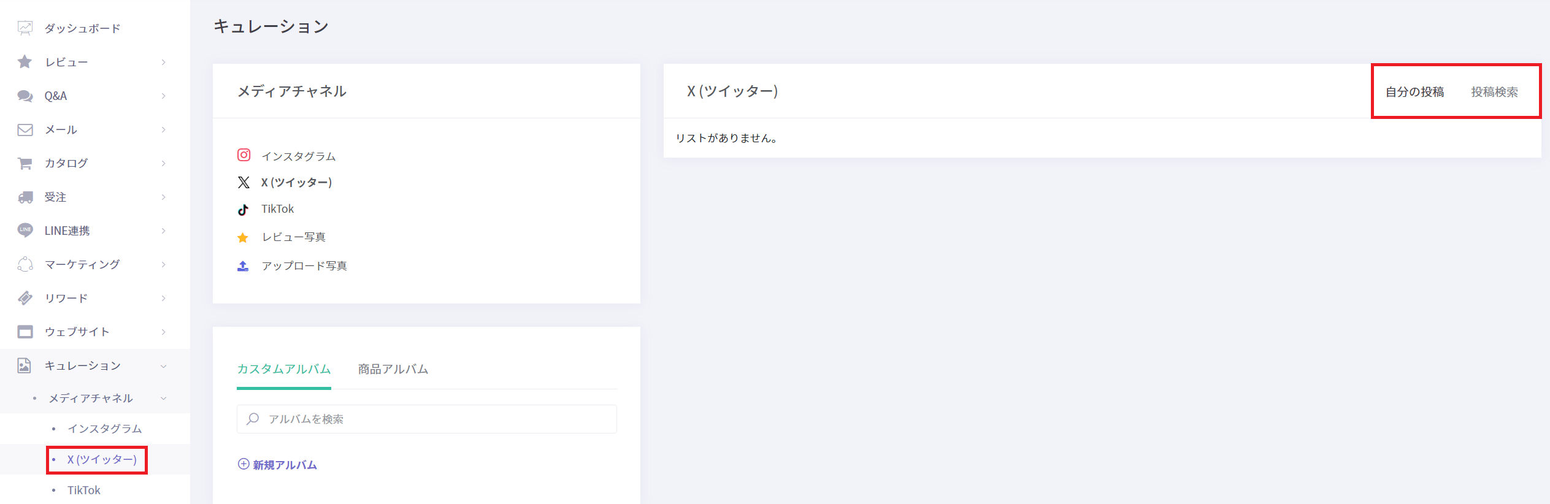Click the X (Twitter) logo icon
This screenshot has width=1550, height=504.
pyautogui.click(x=244, y=182)
